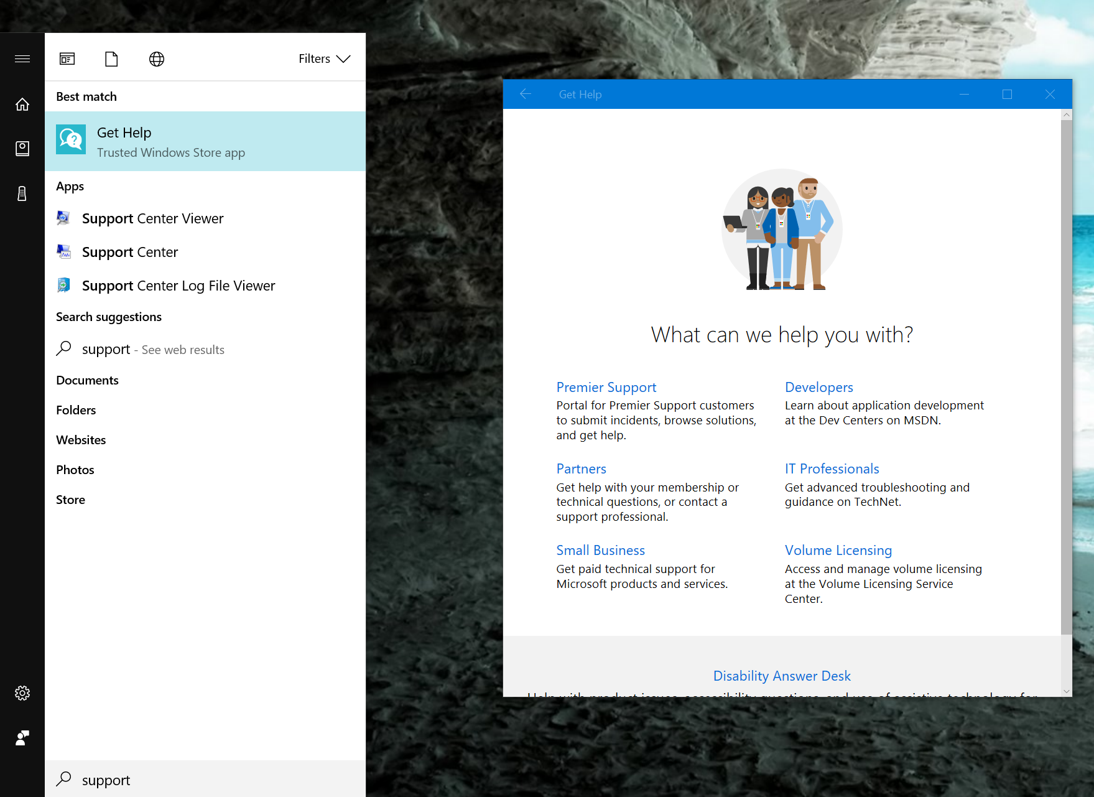Filter results by Apps icon
This screenshot has height=797, width=1094.
[67, 59]
